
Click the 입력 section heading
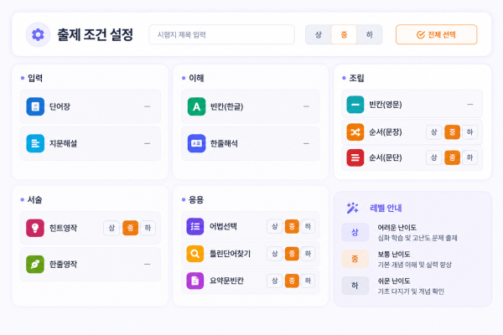[x=35, y=78]
